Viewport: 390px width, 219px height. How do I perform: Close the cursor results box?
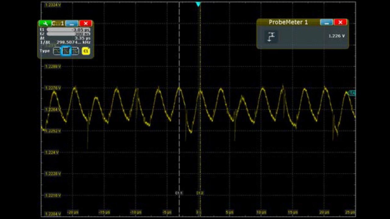pyautogui.click(x=86, y=23)
